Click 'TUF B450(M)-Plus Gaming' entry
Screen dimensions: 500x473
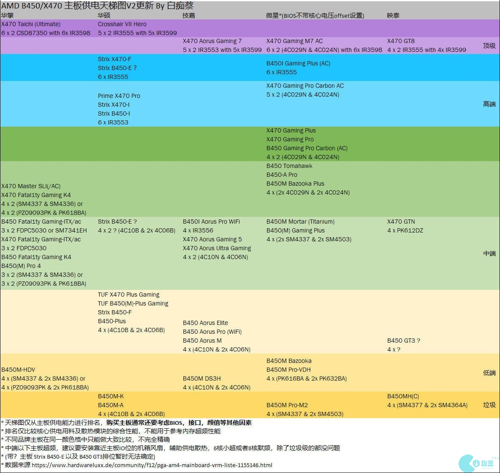[x=133, y=303]
